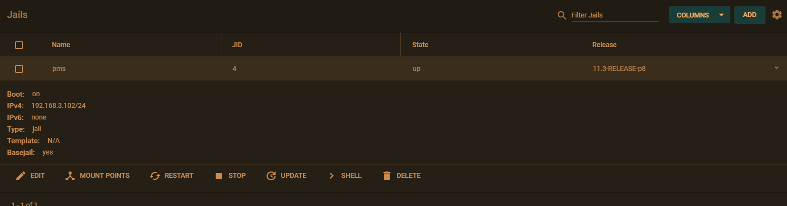Restart the pms jail
The height and width of the screenshot is (206, 787).
172,176
